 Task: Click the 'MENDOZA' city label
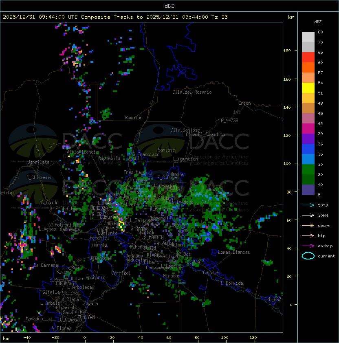tap(99, 208)
